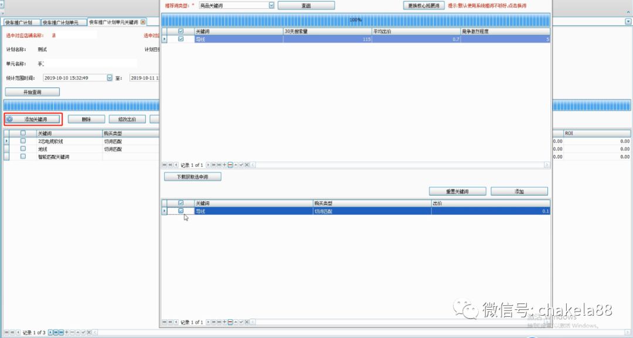Image resolution: width=633 pixels, height=338 pixels.
Task: Click 查询 button in keyword dialog
Action: tap(306, 6)
